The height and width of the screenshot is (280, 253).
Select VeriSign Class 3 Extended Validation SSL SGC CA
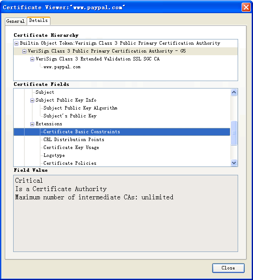(97, 59)
